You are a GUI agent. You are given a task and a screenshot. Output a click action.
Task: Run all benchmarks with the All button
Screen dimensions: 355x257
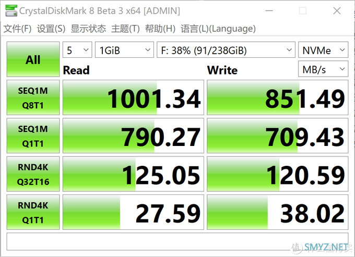click(33, 59)
